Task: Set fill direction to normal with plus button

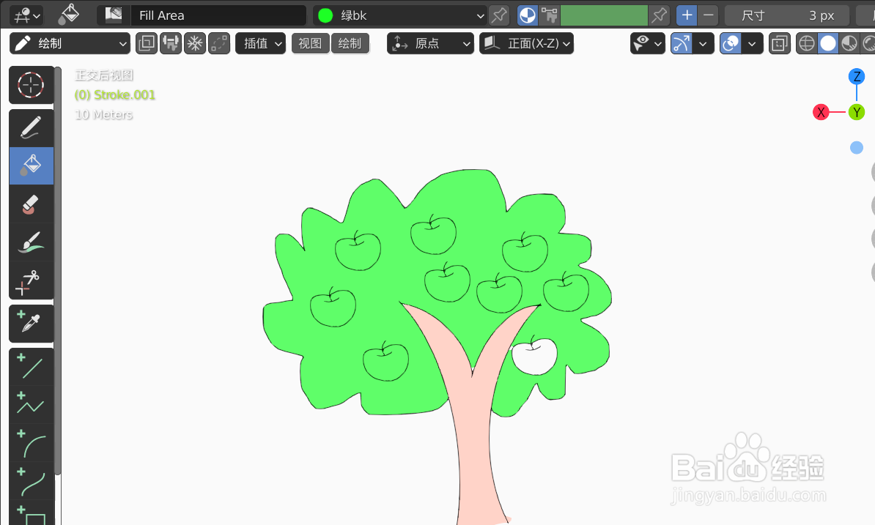Action: [x=687, y=15]
